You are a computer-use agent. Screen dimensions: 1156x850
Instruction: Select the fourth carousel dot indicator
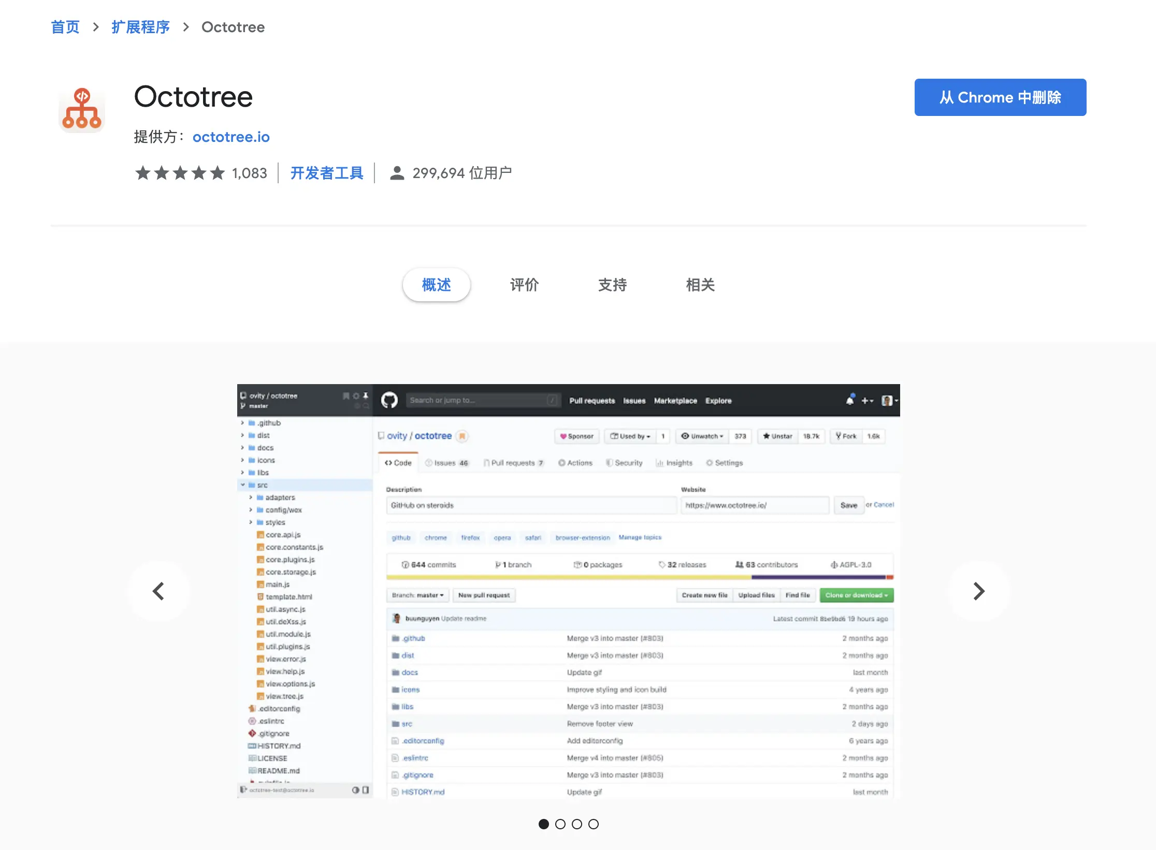point(594,824)
